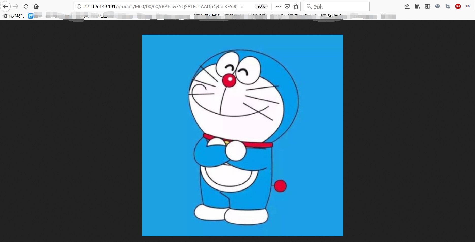Click the 搜索 search box
475x242 pixels.
pyautogui.click(x=337, y=6)
